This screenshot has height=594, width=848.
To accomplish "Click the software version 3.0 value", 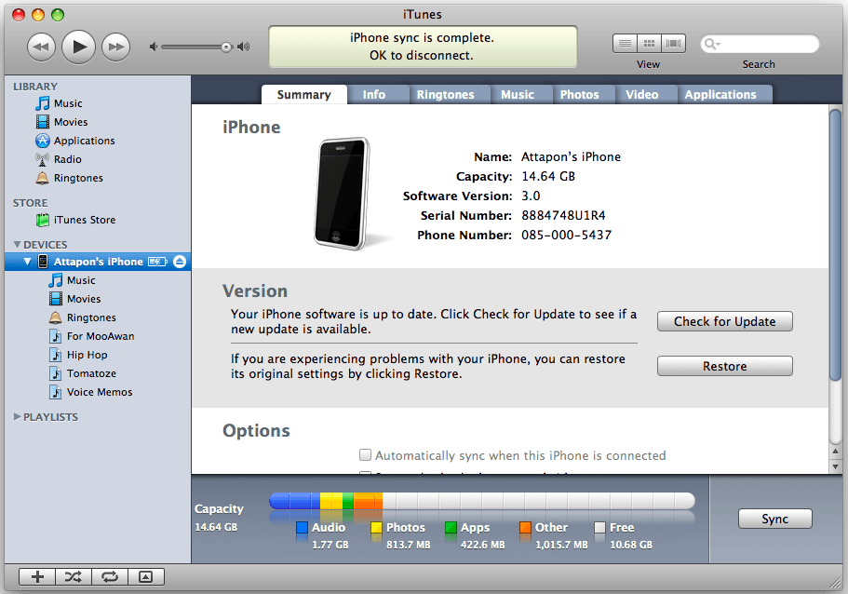I will 531,196.
